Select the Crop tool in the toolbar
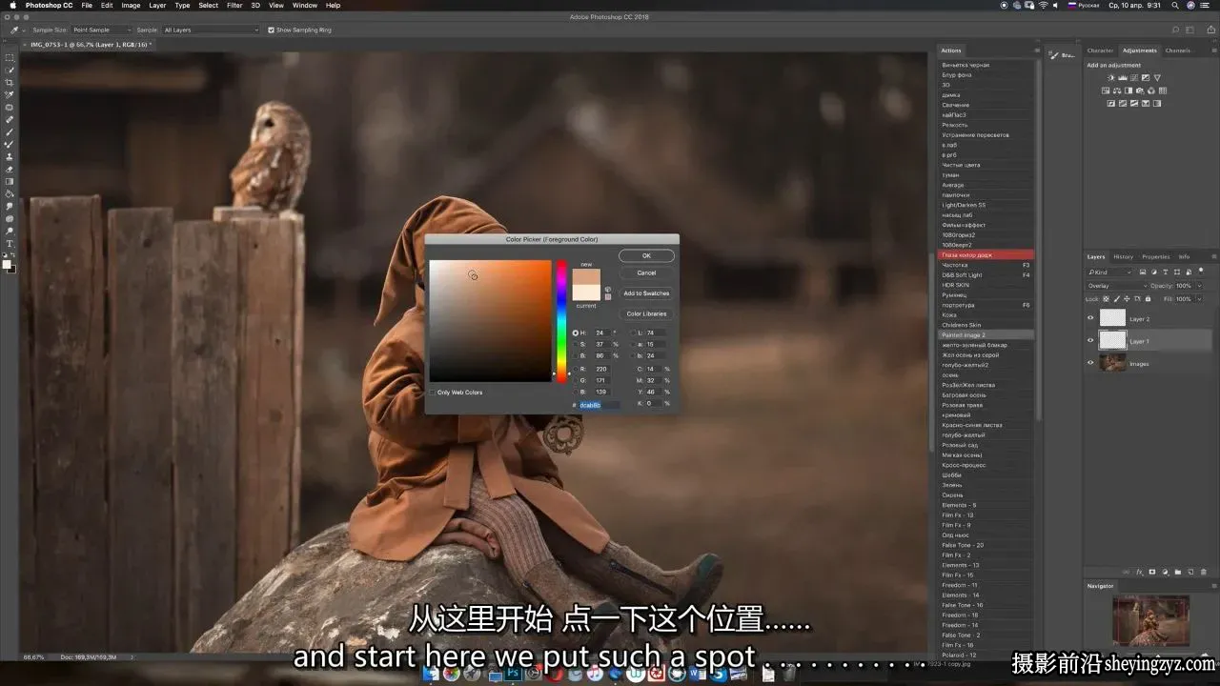1220x686 pixels. click(10, 83)
